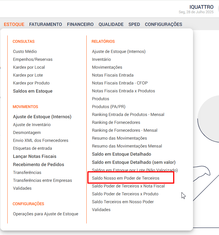
Task: Select Kardex por Produto
Action: click(x=31, y=83)
